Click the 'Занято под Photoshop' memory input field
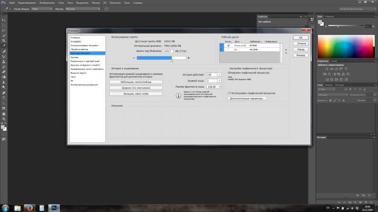 point(168,51)
